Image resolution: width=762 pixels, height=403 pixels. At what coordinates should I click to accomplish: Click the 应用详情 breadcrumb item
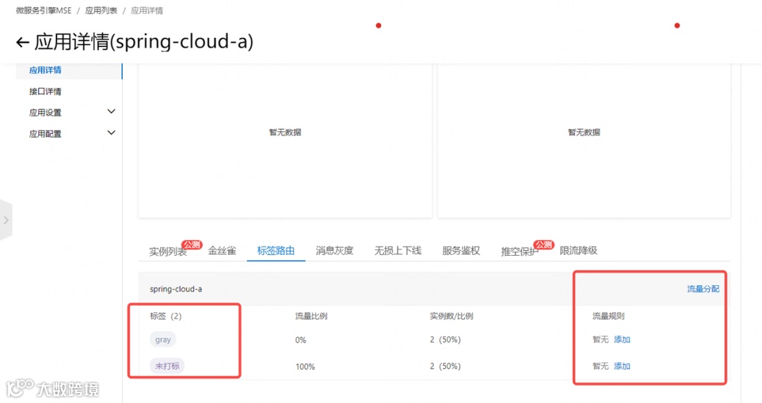[x=147, y=10]
